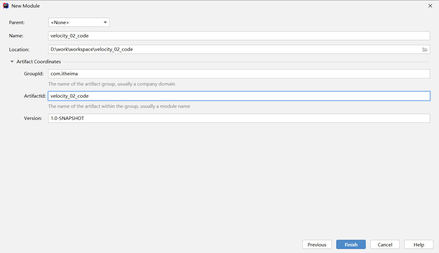Open the folder browse icon in Location field
Image resolution: width=439 pixels, height=253 pixels.
(425, 49)
